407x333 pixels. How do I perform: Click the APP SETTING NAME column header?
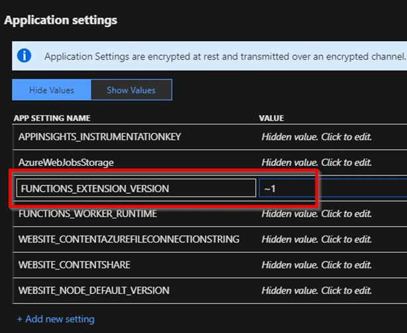(x=52, y=118)
